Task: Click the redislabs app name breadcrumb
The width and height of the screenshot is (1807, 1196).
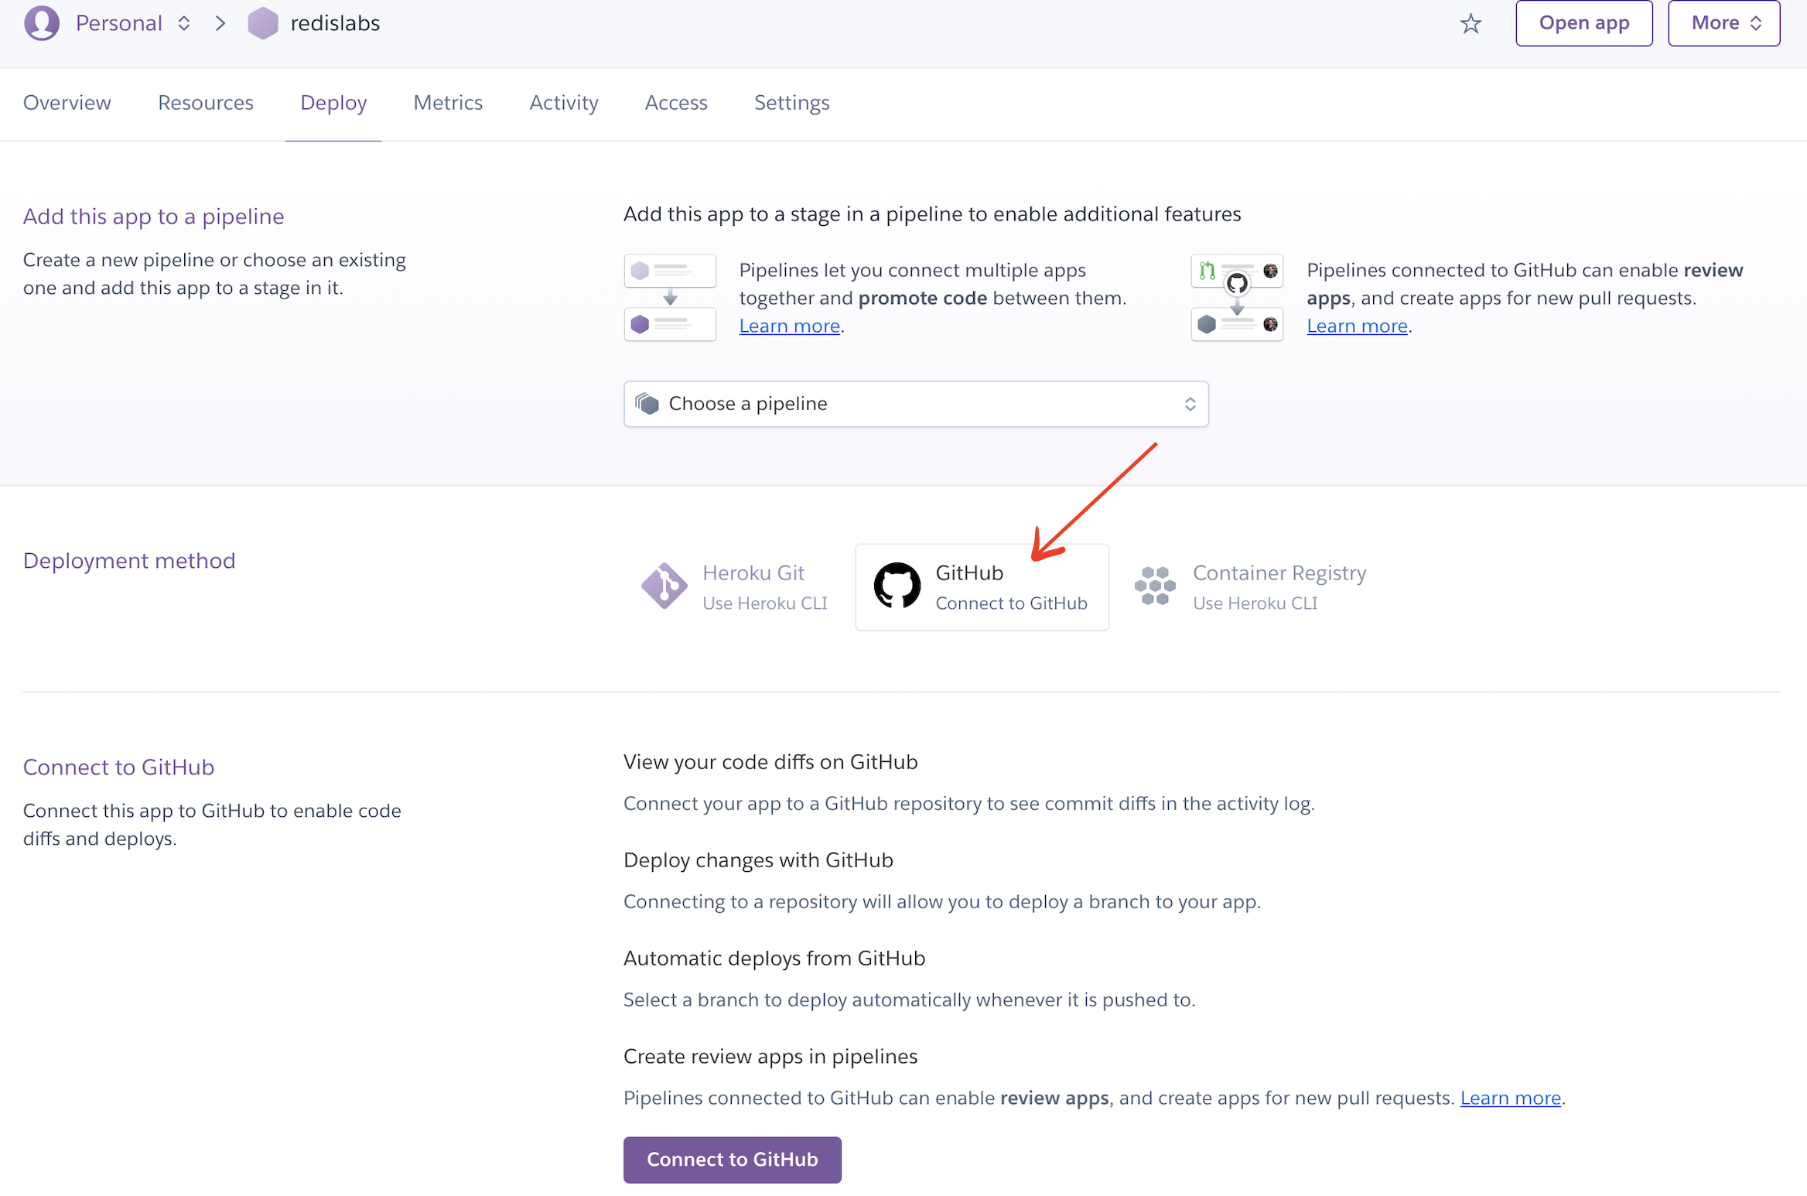Action: (335, 23)
